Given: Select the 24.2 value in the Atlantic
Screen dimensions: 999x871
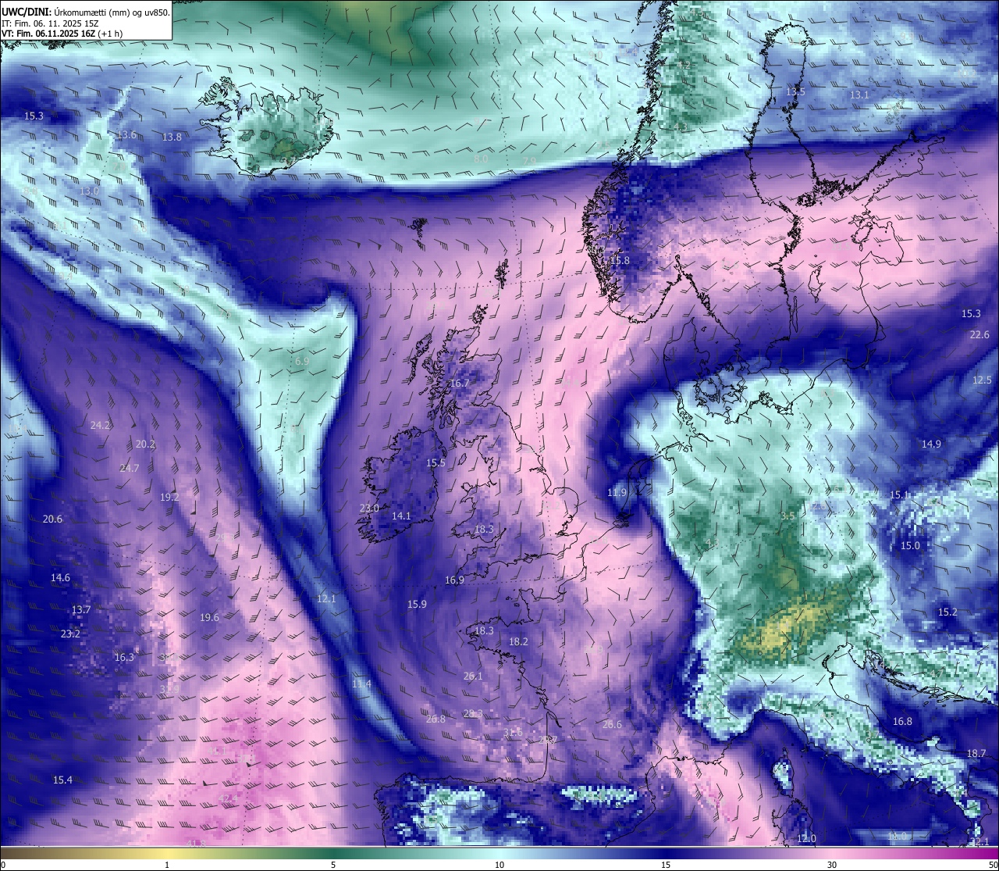Looking at the screenshot, I should [100, 426].
